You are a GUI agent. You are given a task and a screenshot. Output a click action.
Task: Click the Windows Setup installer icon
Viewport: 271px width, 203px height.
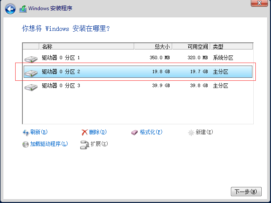pyautogui.click(x=23, y=9)
